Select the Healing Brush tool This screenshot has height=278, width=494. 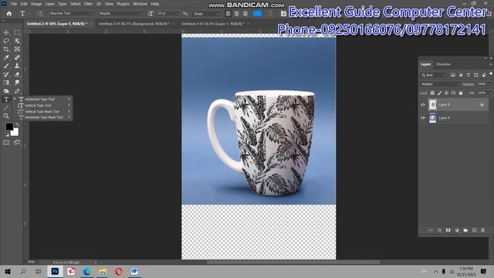click(x=17, y=58)
